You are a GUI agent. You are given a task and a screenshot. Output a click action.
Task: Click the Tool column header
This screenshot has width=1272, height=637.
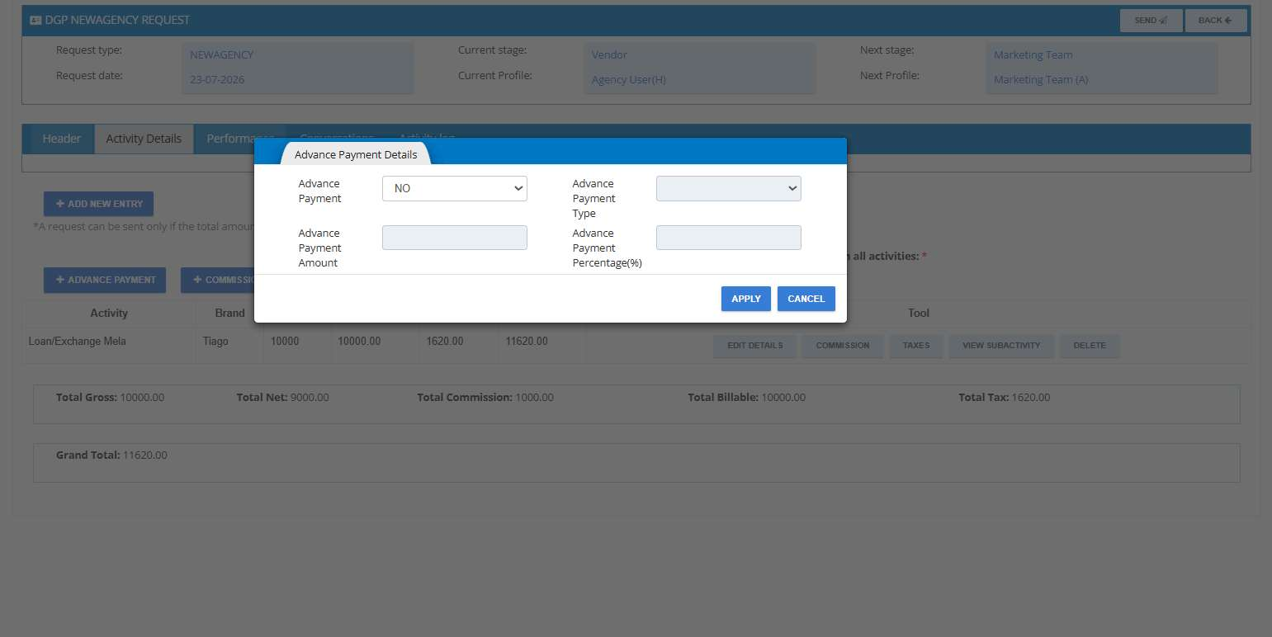(919, 314)
